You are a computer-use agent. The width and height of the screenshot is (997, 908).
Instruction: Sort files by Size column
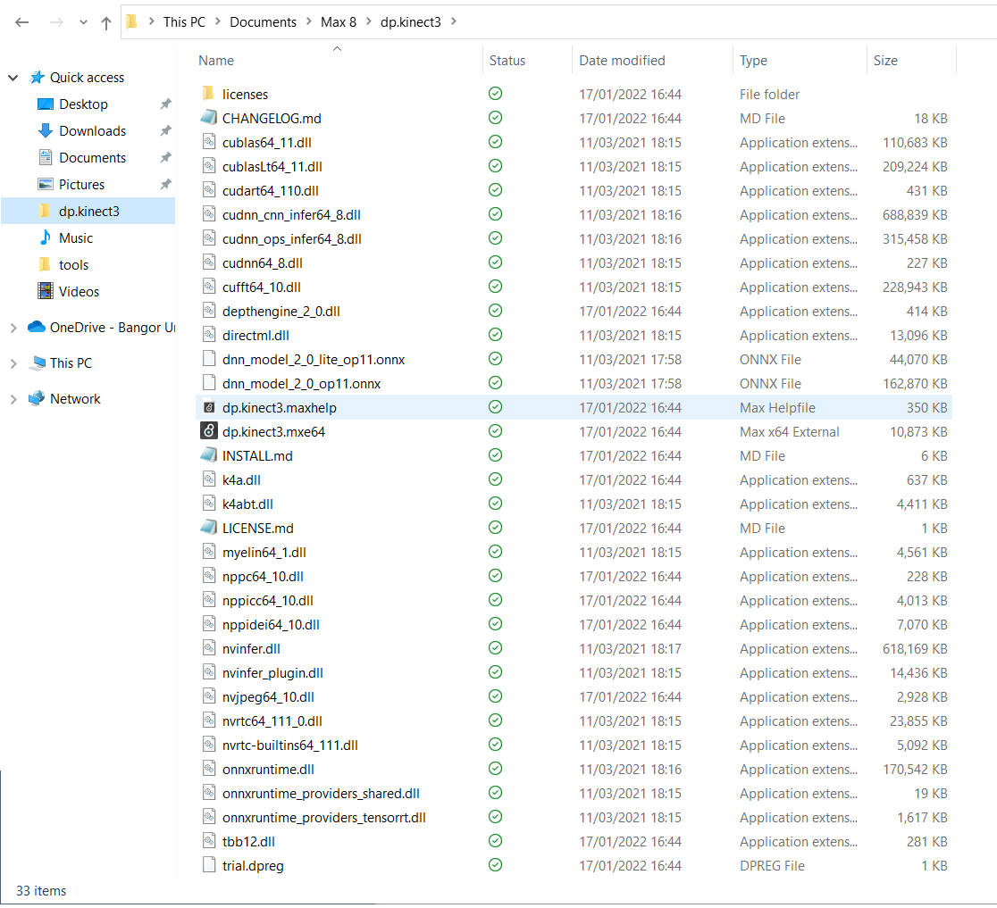point(885,61)
